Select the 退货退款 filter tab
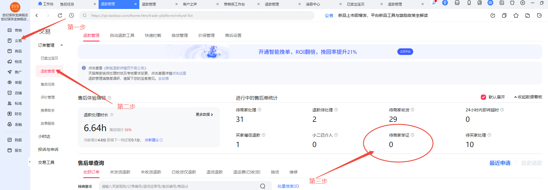 [x=214, y=172]
